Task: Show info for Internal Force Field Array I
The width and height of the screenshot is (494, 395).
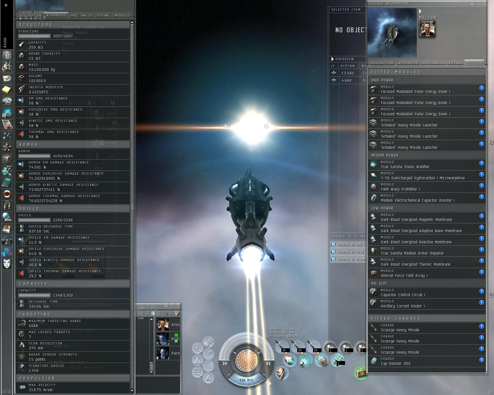Action: (x=482, y=272)
